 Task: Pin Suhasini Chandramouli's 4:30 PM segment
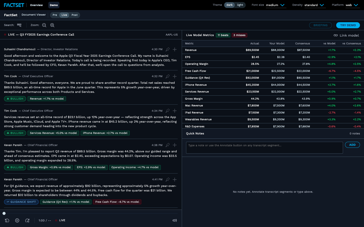point(168,49)
